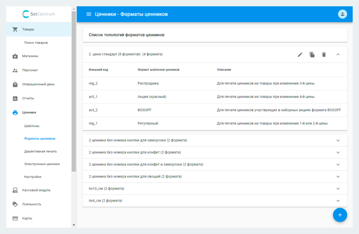Viewport: 359px width, 234px height.
Task: Open Товары section in the sidebar
Action: pos(28,29)
